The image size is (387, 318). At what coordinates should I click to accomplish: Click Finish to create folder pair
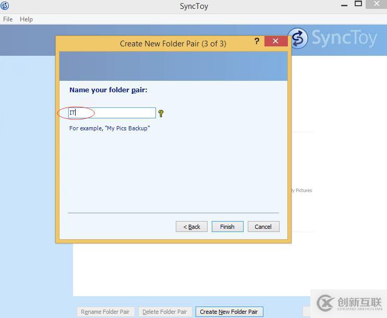coord(227,227)
